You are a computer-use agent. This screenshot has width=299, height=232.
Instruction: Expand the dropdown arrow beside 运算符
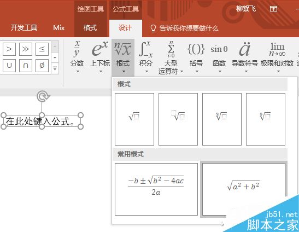pyautogui.click(x=181, y=72)
